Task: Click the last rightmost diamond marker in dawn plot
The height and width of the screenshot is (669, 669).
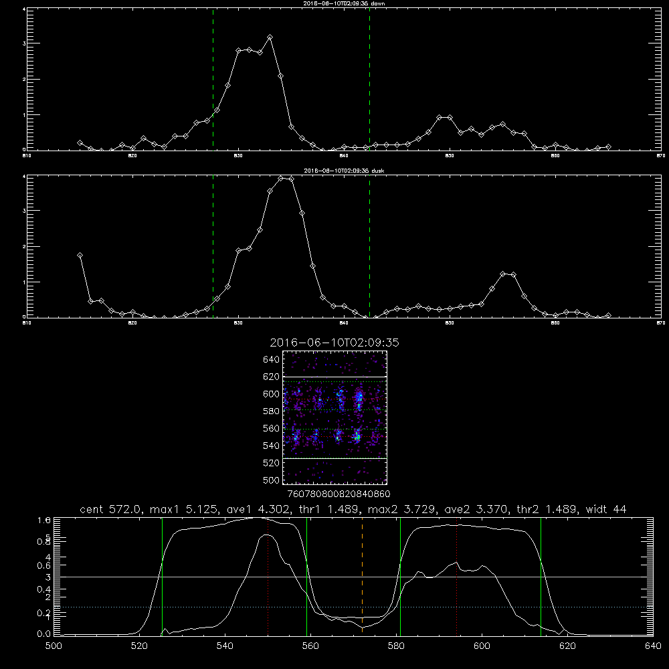Action: (x=608, y=147)
